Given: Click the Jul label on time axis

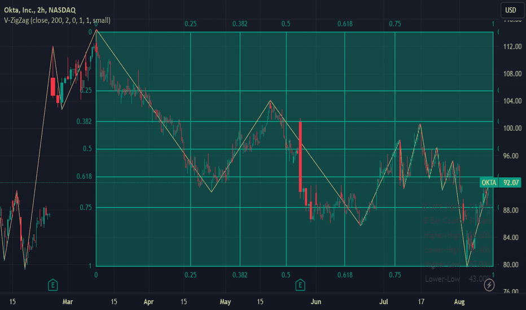Looking at the screenshot, I should point(383,302).
